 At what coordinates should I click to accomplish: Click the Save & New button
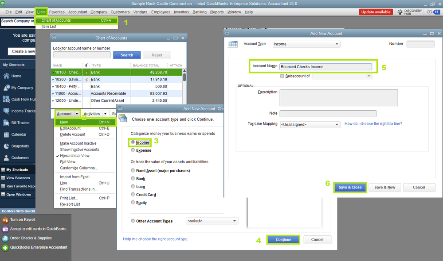point(385,188)
